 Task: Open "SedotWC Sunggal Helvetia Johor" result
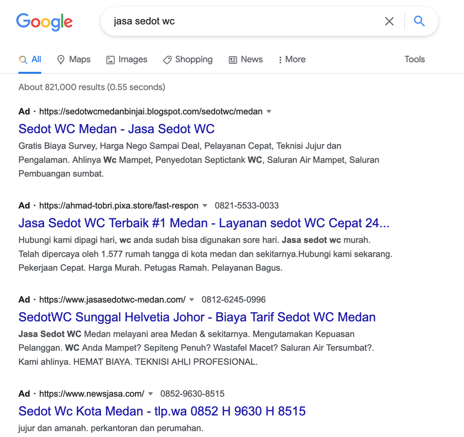[197, 317]
